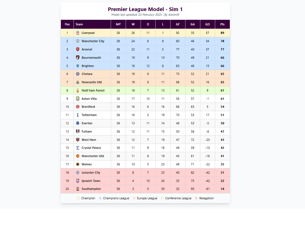Screen dimensions: 305x226
Task: Click the Relegation legend color swatch
Action: point(196,198)
